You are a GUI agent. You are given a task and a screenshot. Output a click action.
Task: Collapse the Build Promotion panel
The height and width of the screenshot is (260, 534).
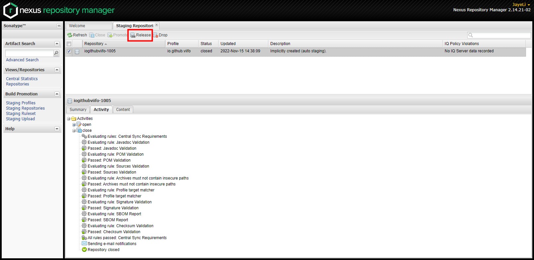point(57,94)
